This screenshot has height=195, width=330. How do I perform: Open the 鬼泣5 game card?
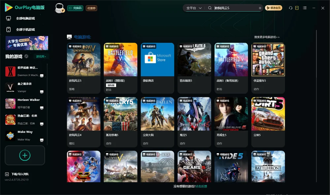point(194,122)
